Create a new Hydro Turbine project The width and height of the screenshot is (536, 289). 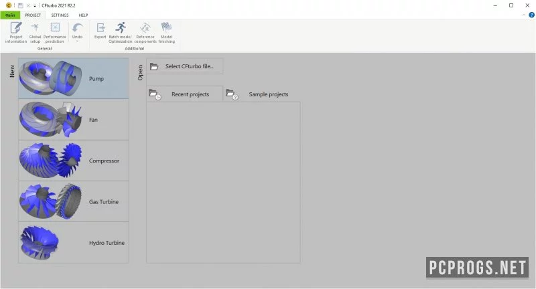[x=74, y=242]
